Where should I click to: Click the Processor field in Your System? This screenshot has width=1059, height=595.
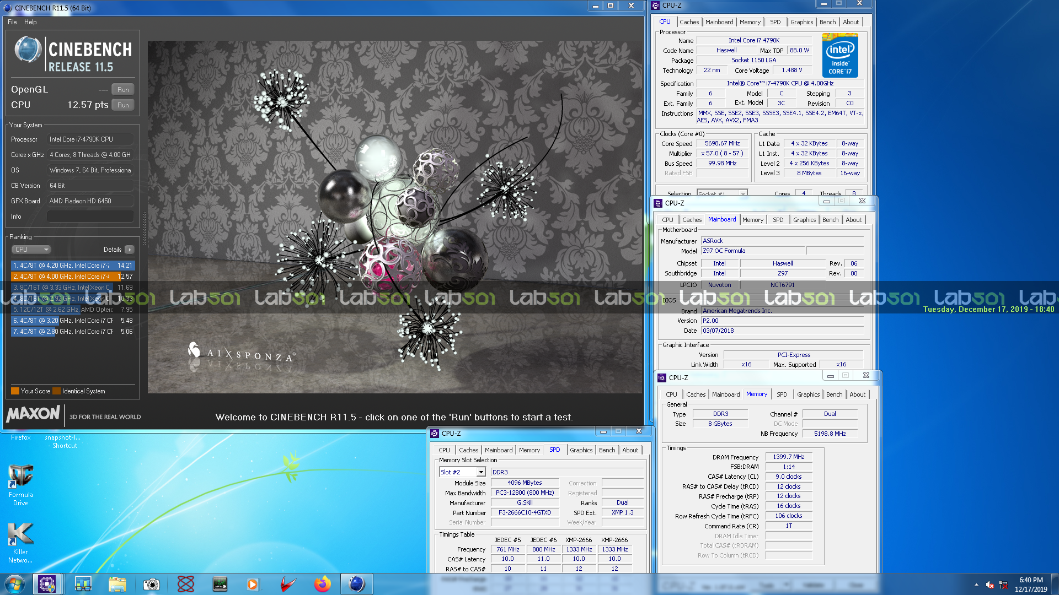pos(90,139)
